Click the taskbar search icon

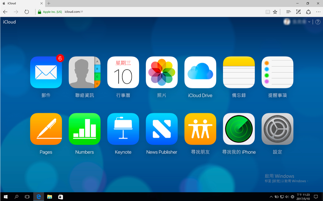pyautogui.click(x=16, y=197)
